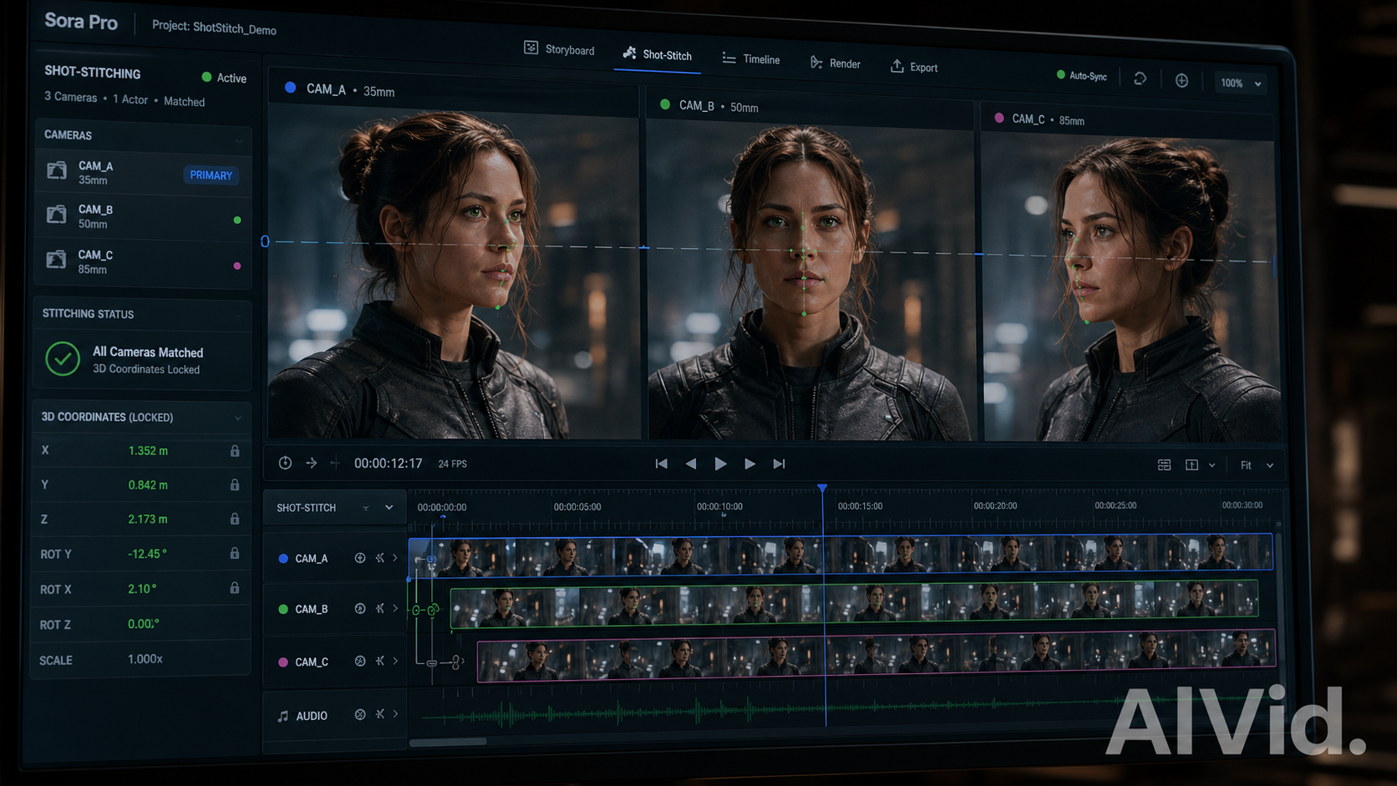Click the arrow icon next to timecode
Image resolution: width=1397 pixels, height=786 pixels.
point(312,463)
